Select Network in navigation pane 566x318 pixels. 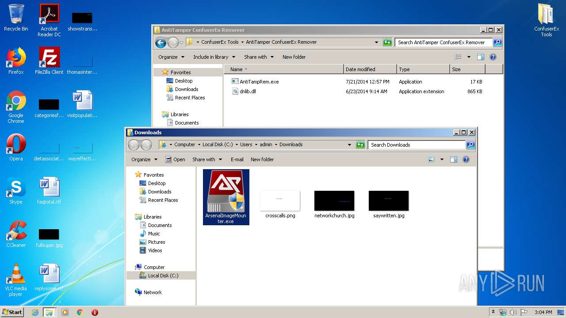(148, 292)
